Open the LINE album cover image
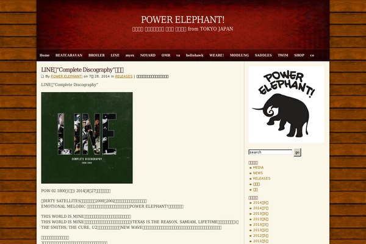366x244 pixels. pos(87,138)
